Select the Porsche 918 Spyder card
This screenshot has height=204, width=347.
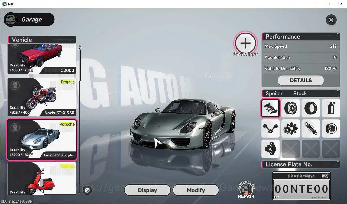coord(42,139)
